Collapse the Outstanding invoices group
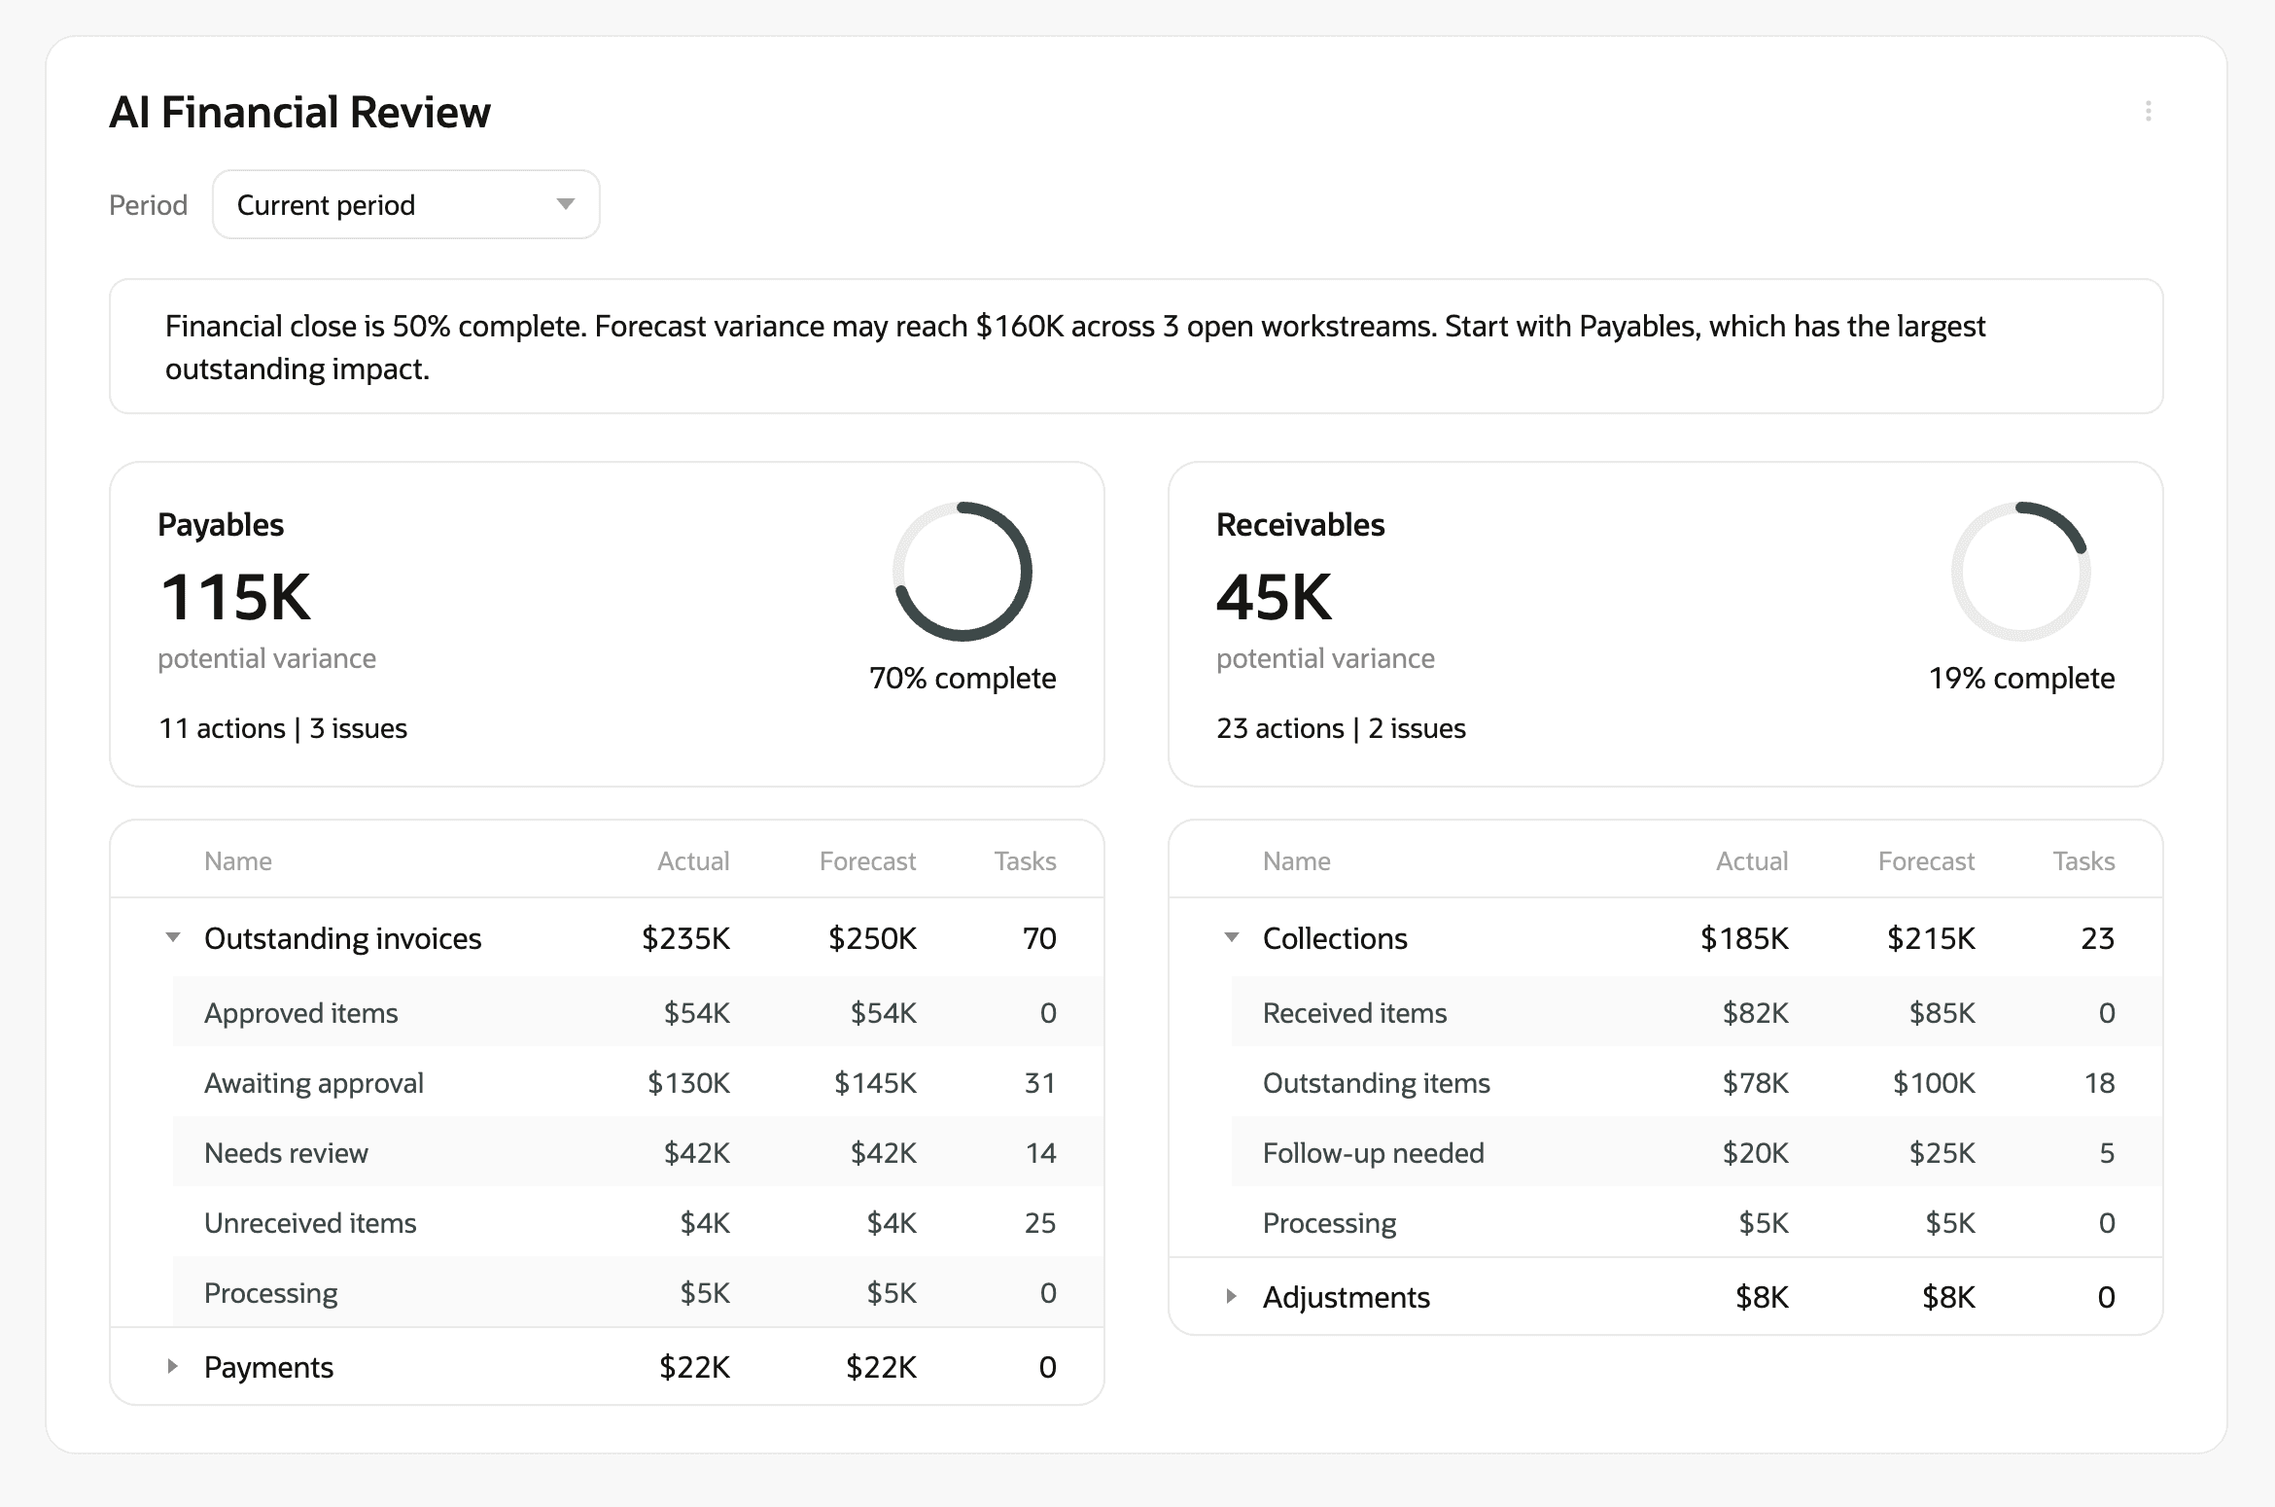The image size is (2275, 1507). click(172, 937)
